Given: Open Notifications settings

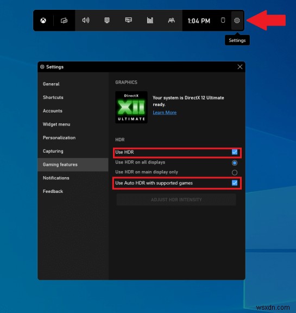Looking at the screenshot, I should (x=73, y=178).
